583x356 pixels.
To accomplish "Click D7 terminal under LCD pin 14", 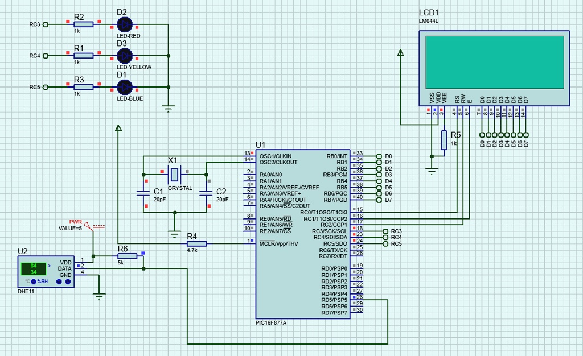I will point(525,135).
